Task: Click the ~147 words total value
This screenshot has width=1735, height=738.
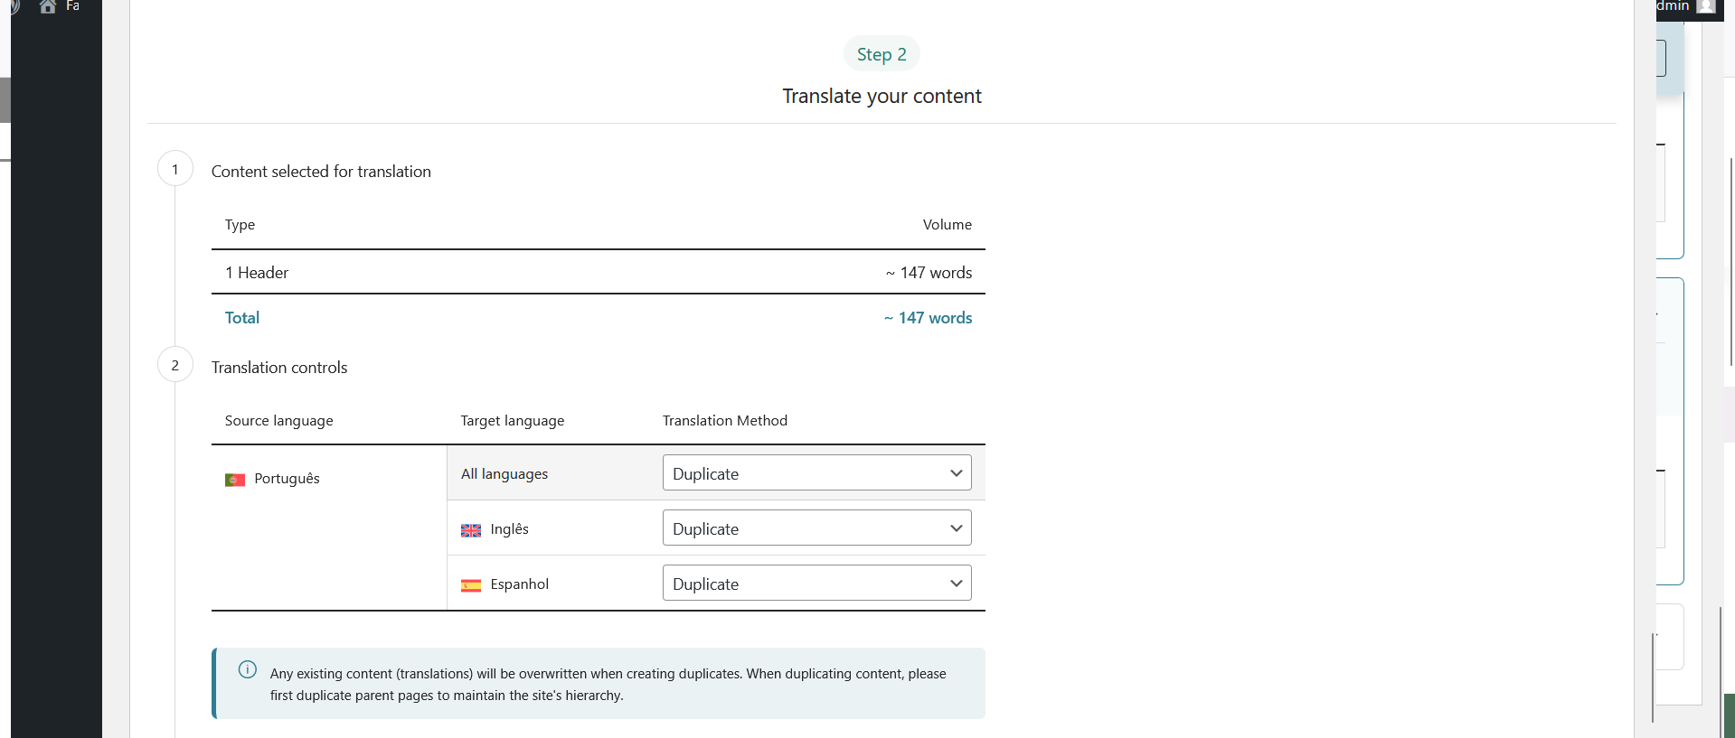Action: pyautogui.click(x=929, y=318)
